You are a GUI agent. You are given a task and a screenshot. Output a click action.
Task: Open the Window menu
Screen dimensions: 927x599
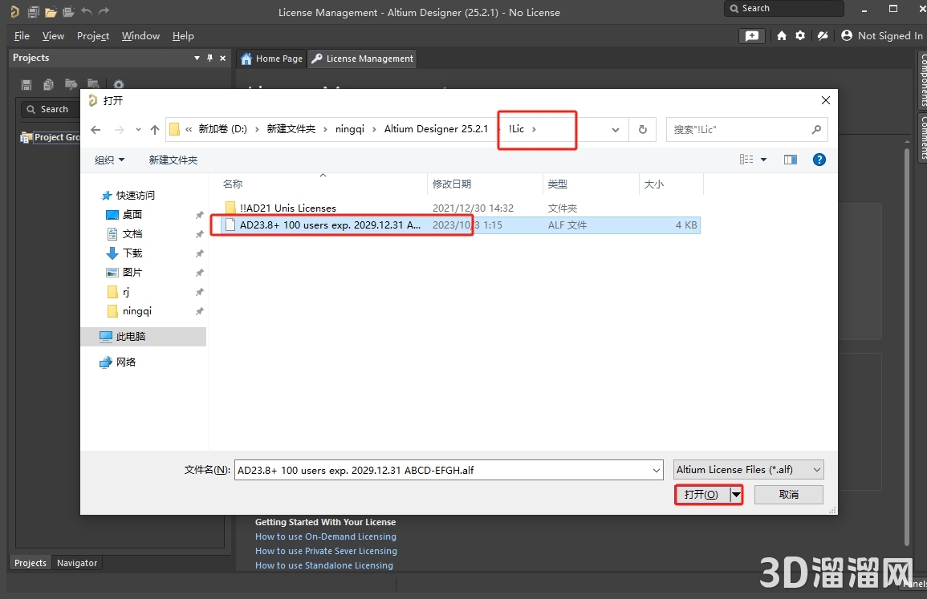click(140, 36)
